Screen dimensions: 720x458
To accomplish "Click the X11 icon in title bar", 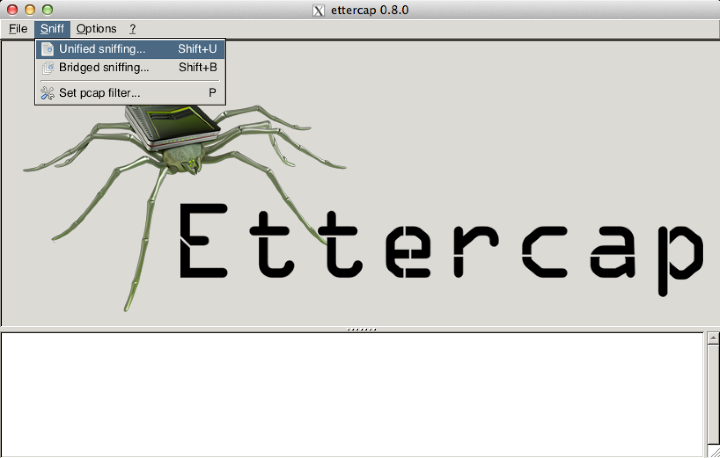I will (x=319, y=10).
